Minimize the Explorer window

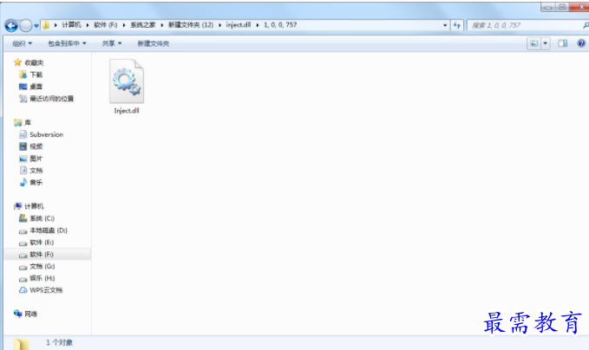548,7
